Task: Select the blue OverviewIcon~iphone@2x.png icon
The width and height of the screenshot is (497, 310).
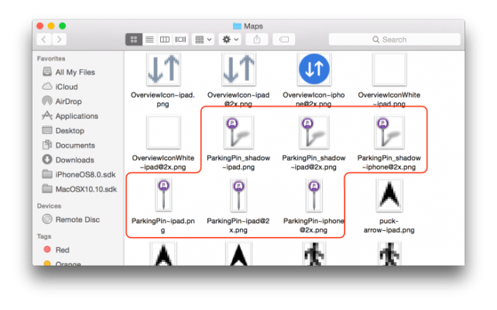Action: 313,69
